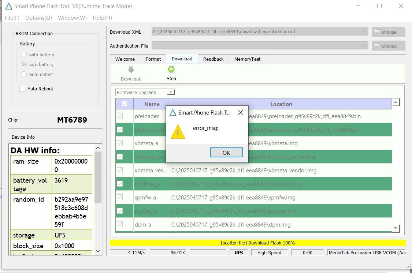Open the Help(H) menu
Image resolution: width=412 pixels, height=273 pixels.
pyautogui.click(x=102, y=18)
